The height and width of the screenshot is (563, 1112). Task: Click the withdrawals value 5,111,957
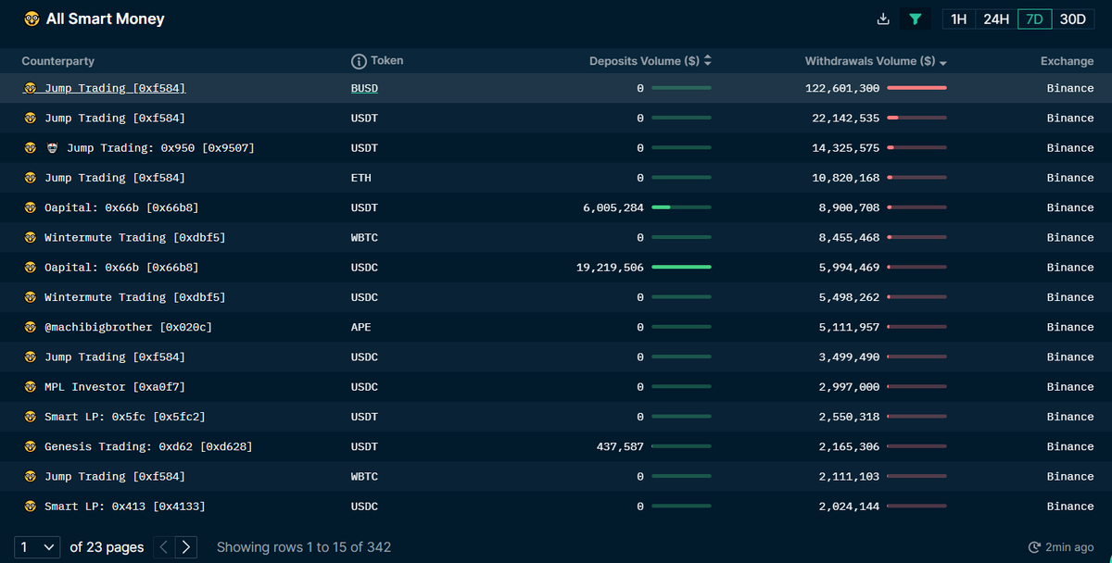tap(850, 327)
